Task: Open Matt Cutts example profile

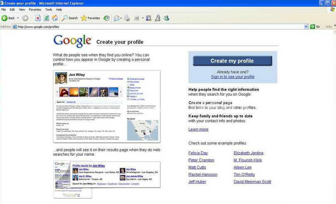Action: point(197,167)
